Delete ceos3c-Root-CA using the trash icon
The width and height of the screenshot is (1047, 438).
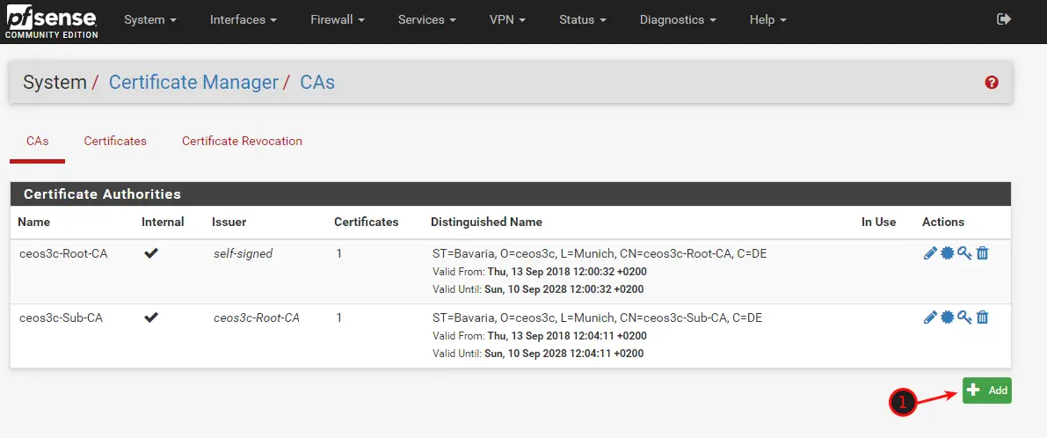(x=982, y=253)
